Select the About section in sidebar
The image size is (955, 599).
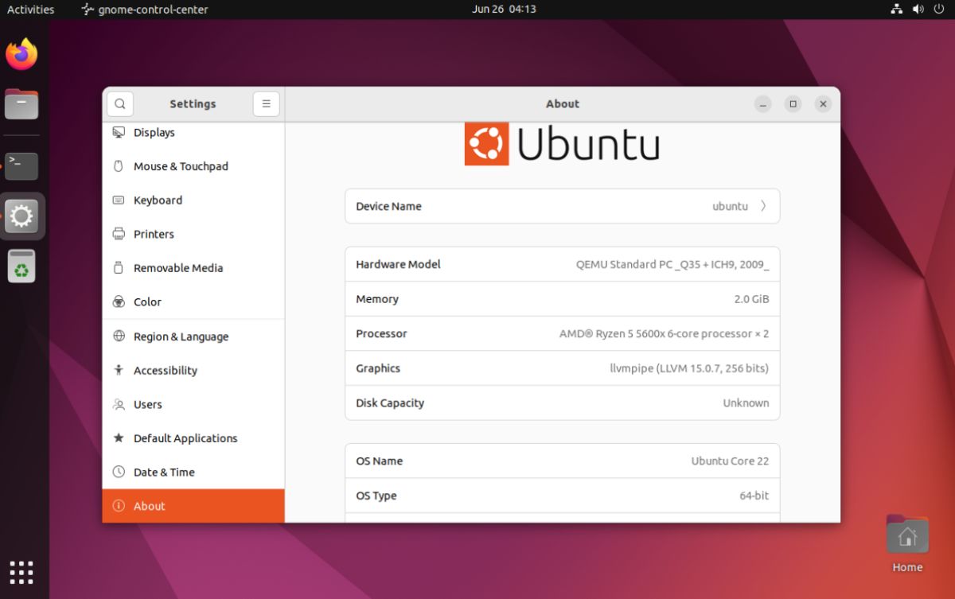coord(151,506)
